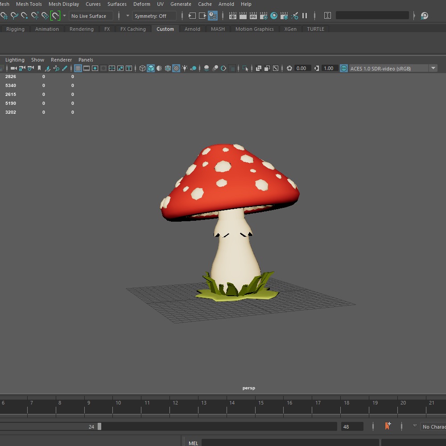Screen dimensions: 446x446
Task: Enable Use All Lights bulb icon
Action: coord(185,68)
